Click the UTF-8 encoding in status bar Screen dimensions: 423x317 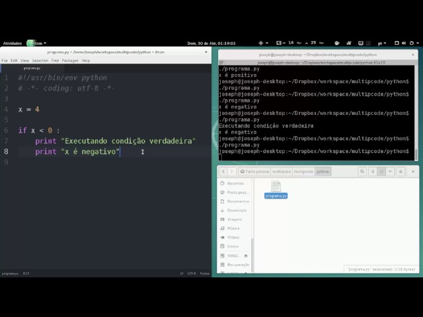(x=192, y=273)
